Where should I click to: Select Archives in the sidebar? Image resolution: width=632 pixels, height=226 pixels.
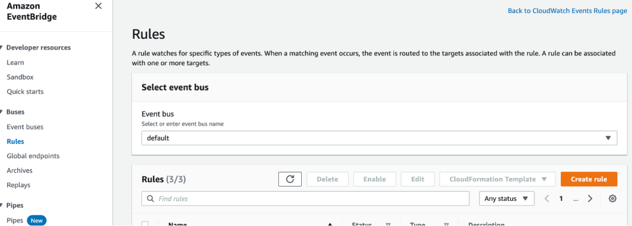coord(20,171)
